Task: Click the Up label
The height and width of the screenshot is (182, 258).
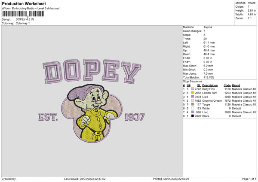Action: [x=185, y=50]
